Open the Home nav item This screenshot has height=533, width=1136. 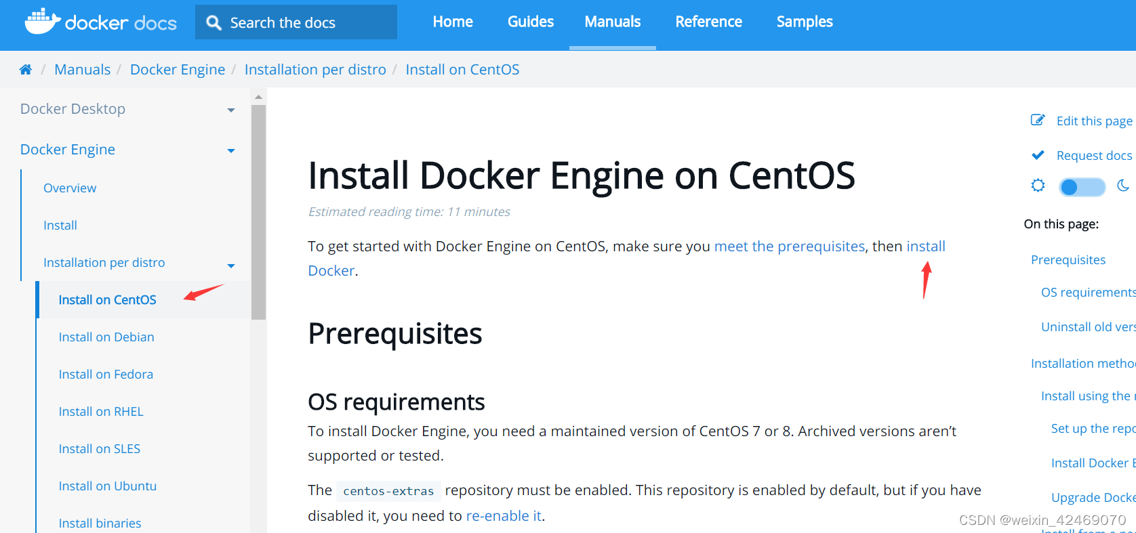(x=453, y=22)
